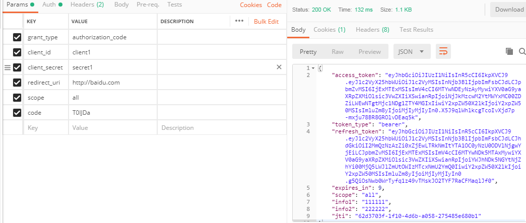Select the response Body tab
Screen dimensions: 526x223
click(x=298, y=30)
